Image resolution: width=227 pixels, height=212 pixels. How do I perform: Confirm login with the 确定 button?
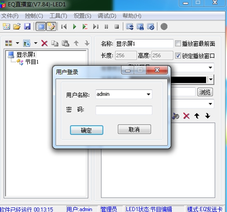tap(87, 130)
